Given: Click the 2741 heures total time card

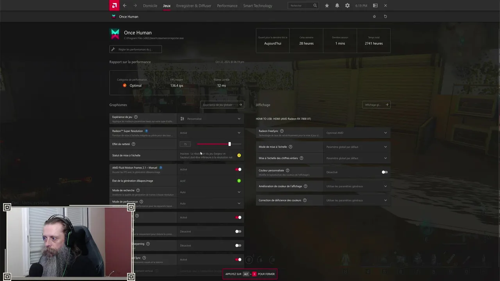Looking at the screenshot, I should click(373, 41).
